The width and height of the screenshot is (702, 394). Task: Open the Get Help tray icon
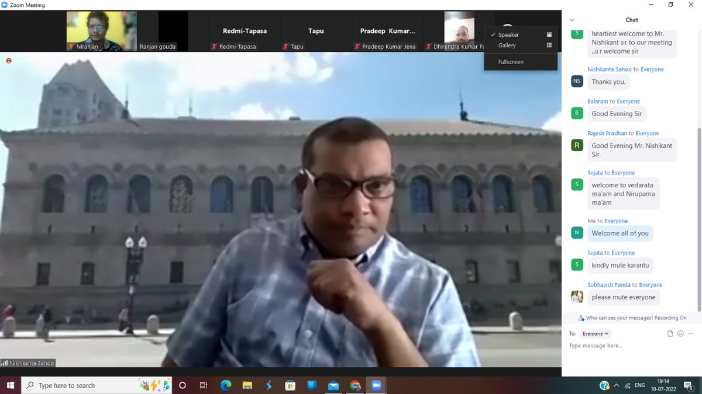(604, 385)
